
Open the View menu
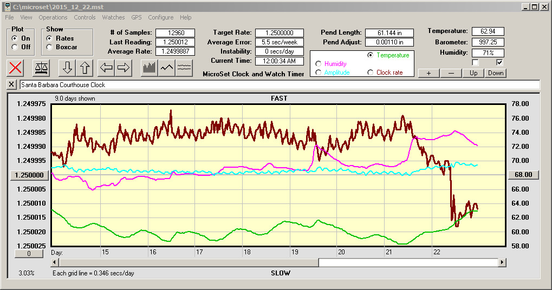tap(26, 17)
